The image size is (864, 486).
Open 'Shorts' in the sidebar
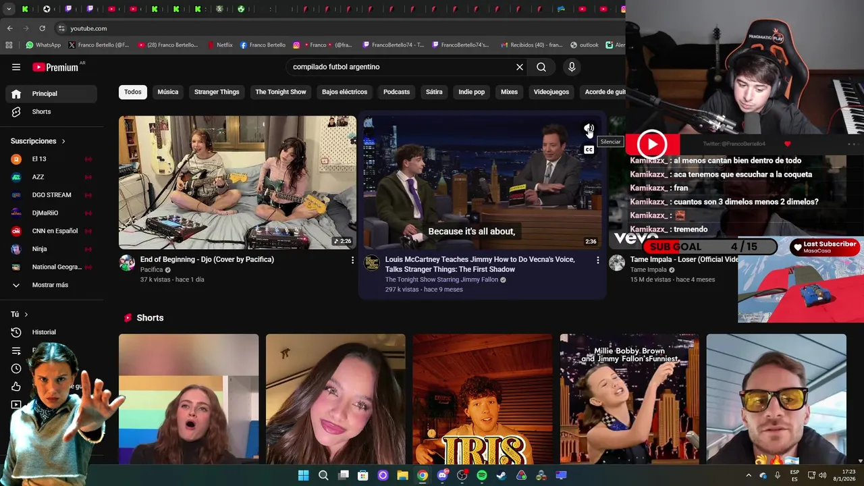51,111
